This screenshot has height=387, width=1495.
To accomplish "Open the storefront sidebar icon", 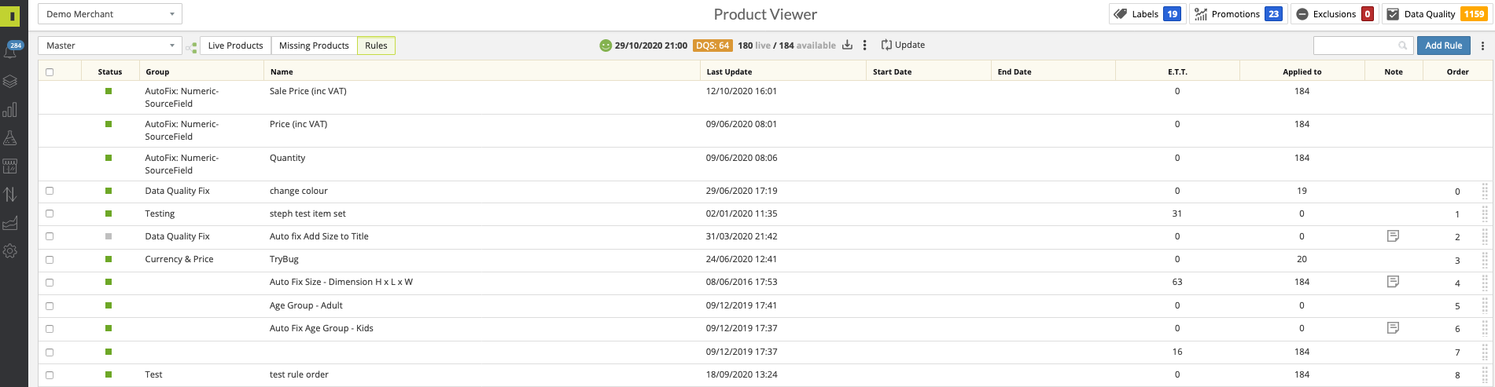I will (10, 166).
